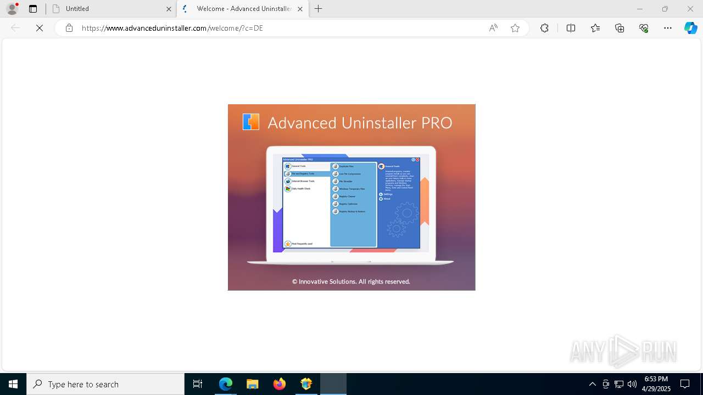The height and width of the screenshot is (395, 703).
Task: Switch to the Untitled tab
Action: click(x=111, y=9)
